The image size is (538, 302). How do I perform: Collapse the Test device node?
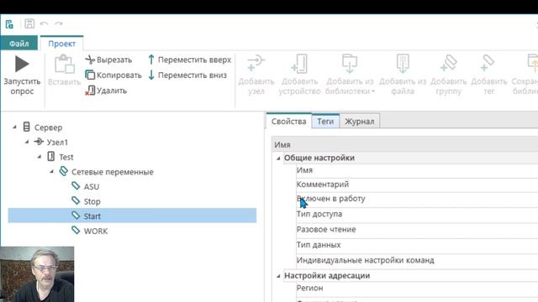pyautogui.click(x=40, y=157)
